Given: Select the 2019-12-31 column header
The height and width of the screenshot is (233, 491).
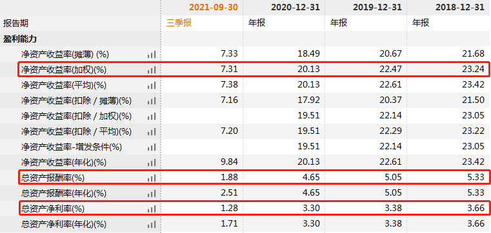Looking at the screenshot, I should [377, 8].
